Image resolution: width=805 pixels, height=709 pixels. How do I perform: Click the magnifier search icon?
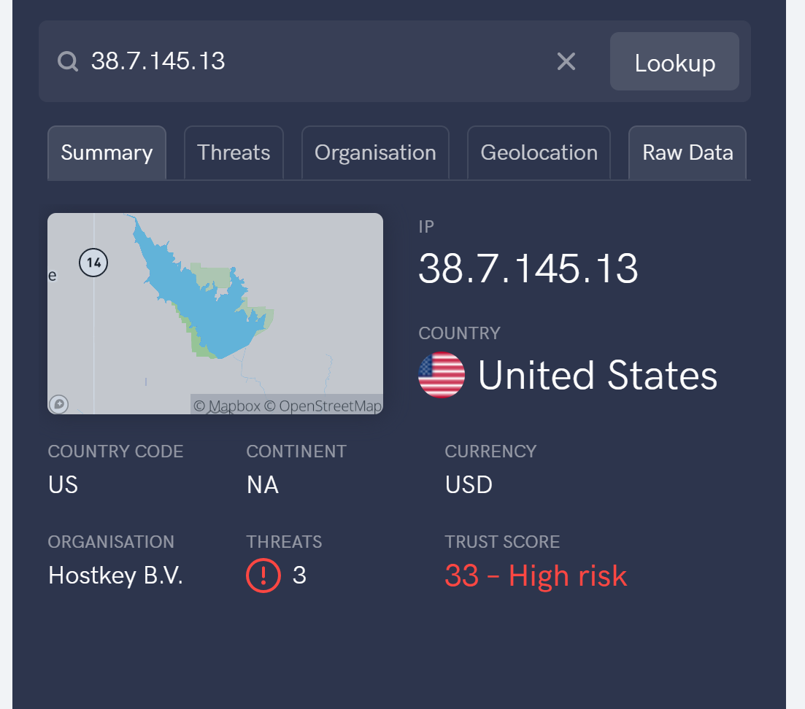pos(68,61)
